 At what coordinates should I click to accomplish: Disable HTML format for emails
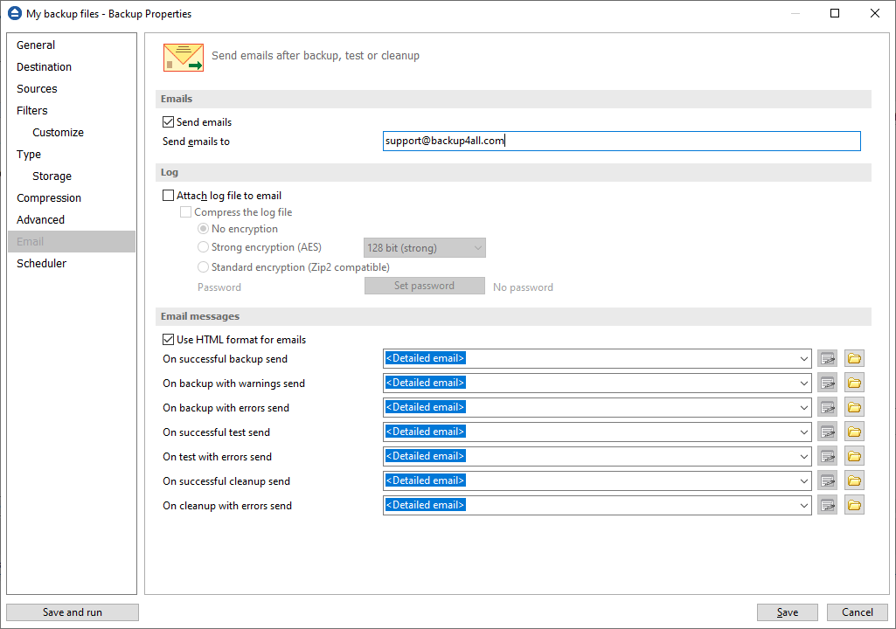168,339
